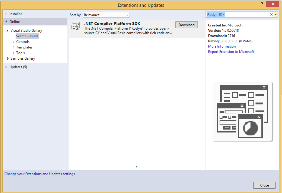Click the Created by: Microsoft text
Image resolution: width=282 pixels, height=193 pixels.
(x=225, y=25)
